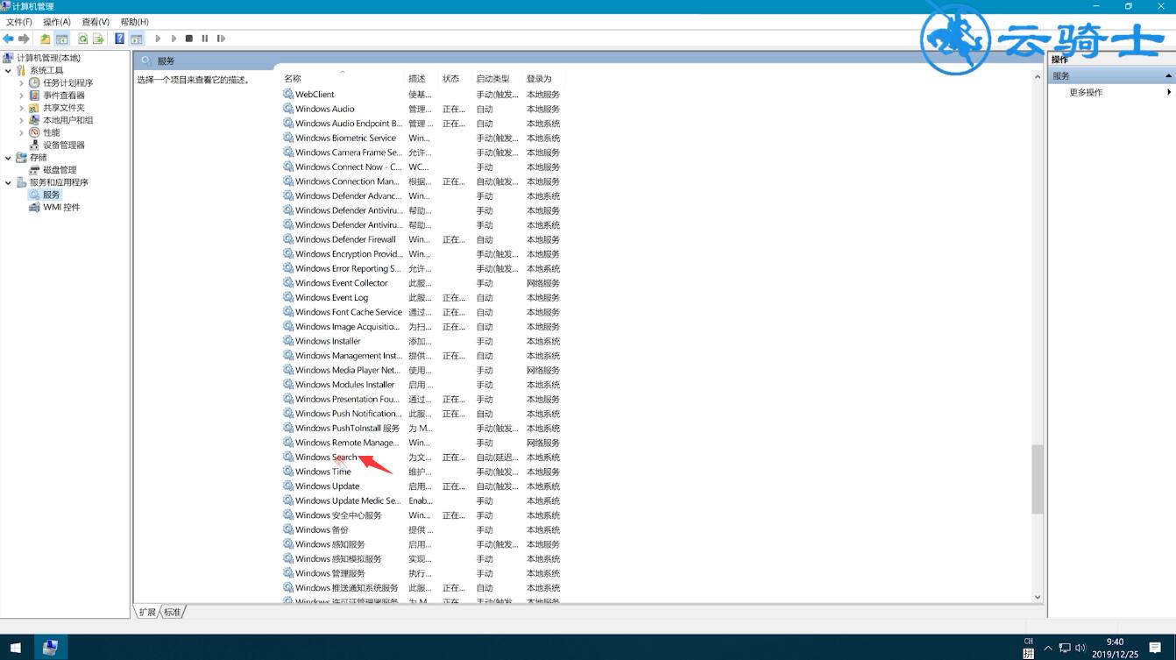This screenshot has height=660, width=1176.
Task: Select the Windows Search service row
Action: 422,458
